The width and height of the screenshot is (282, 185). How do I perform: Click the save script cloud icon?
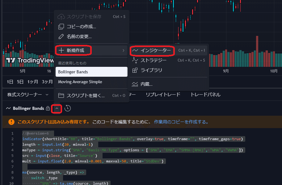[x=61, y=17]
